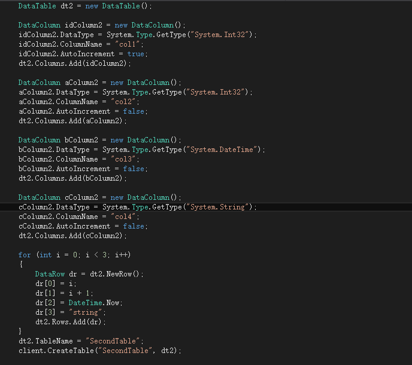Click 'DataColumn aColumn2 = new DataColumn();' line
The image size is (412, 365).
pos(100,83)
